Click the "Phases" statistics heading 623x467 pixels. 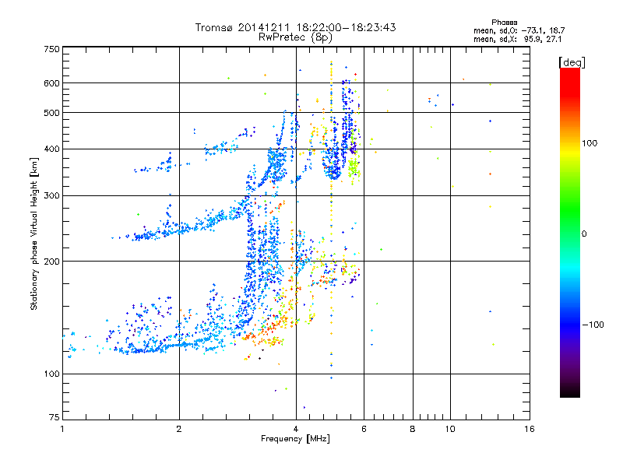click(x=504, y=23)
